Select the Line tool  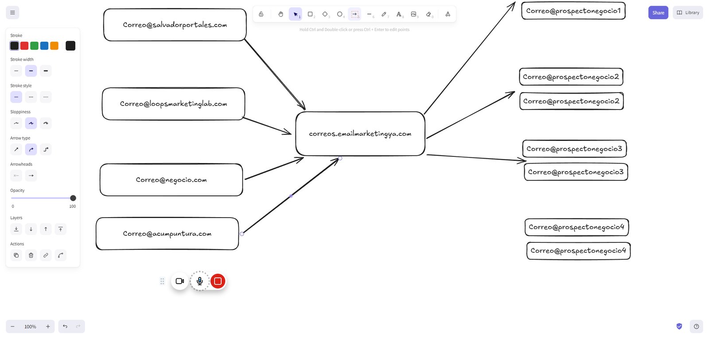coord(369,14)
